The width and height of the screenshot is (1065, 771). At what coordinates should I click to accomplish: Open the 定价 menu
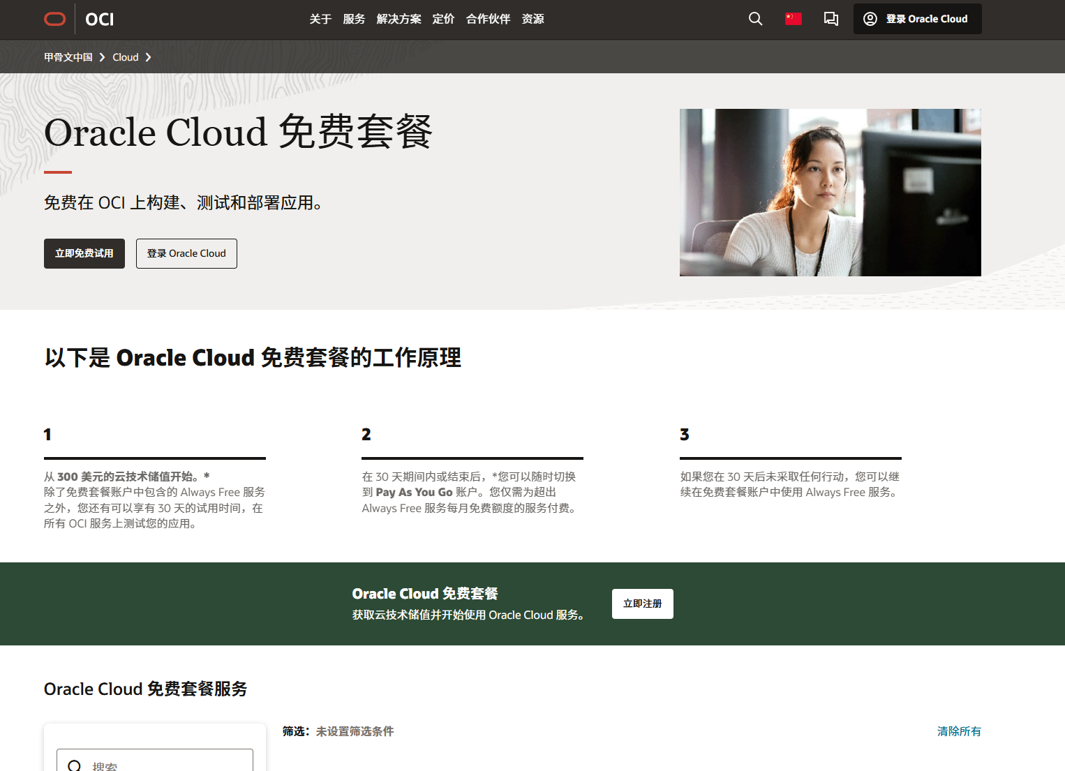[443, 19]
